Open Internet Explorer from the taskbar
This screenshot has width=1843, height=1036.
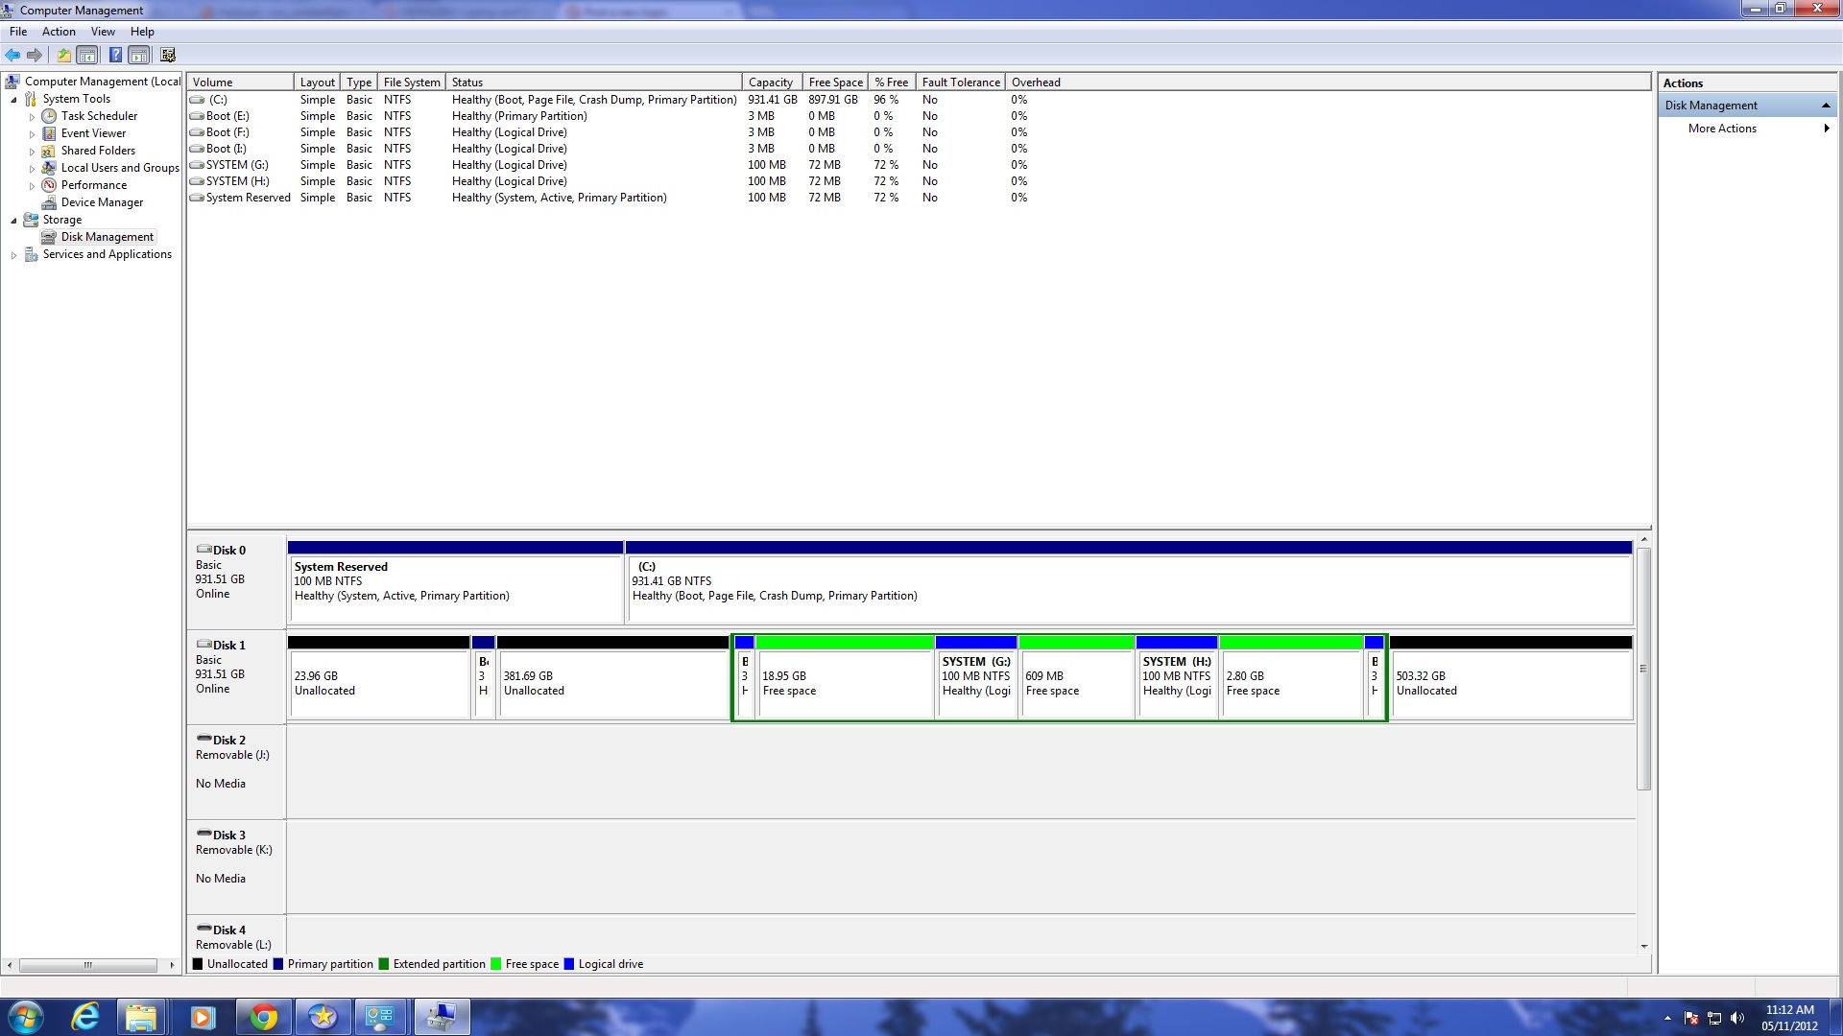(85, 1017)
